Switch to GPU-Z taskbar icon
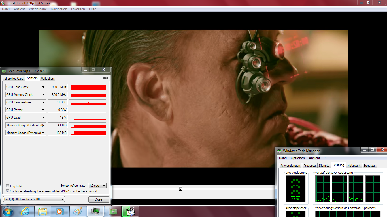Screen dimensions: 387x217 [113, 211]
